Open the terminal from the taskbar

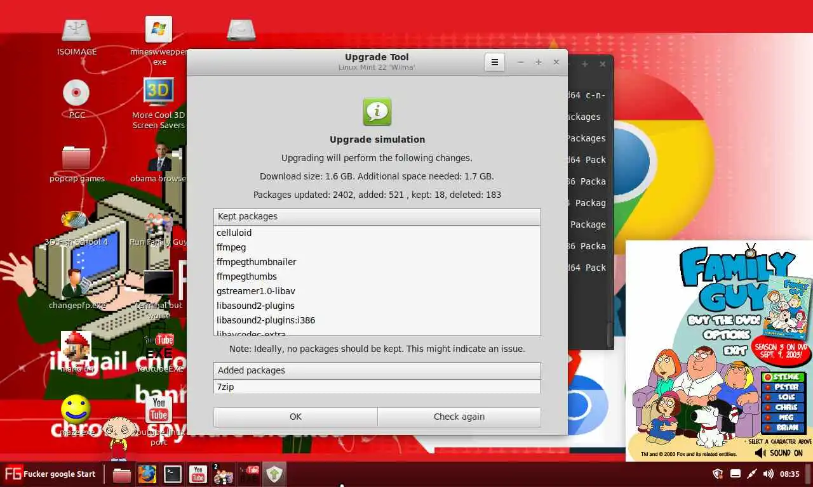coord(173,474)
